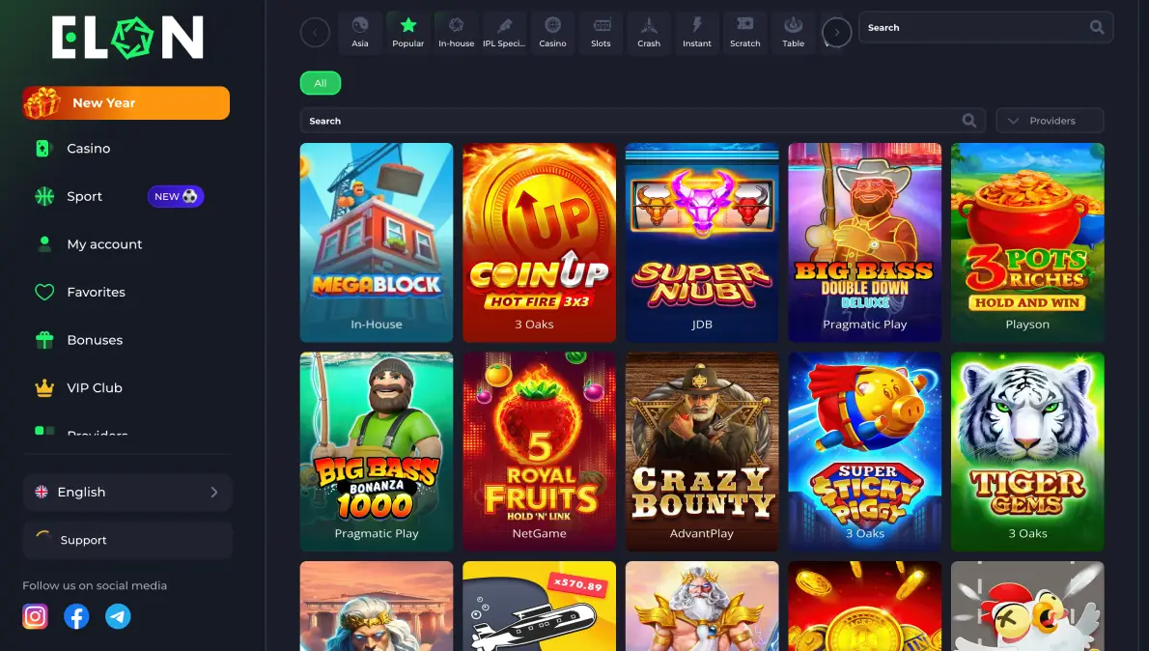Open the Mega Block game thumbnail
Screen dimensions: 1149x651
pyautogui.click(x=377, y=241)
